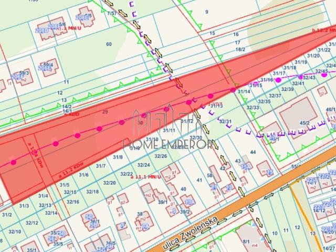The width and height of the screenshot is (336, 252).
Task: Pick the parcel label "32/37"
Action: (x=275, y=96)
